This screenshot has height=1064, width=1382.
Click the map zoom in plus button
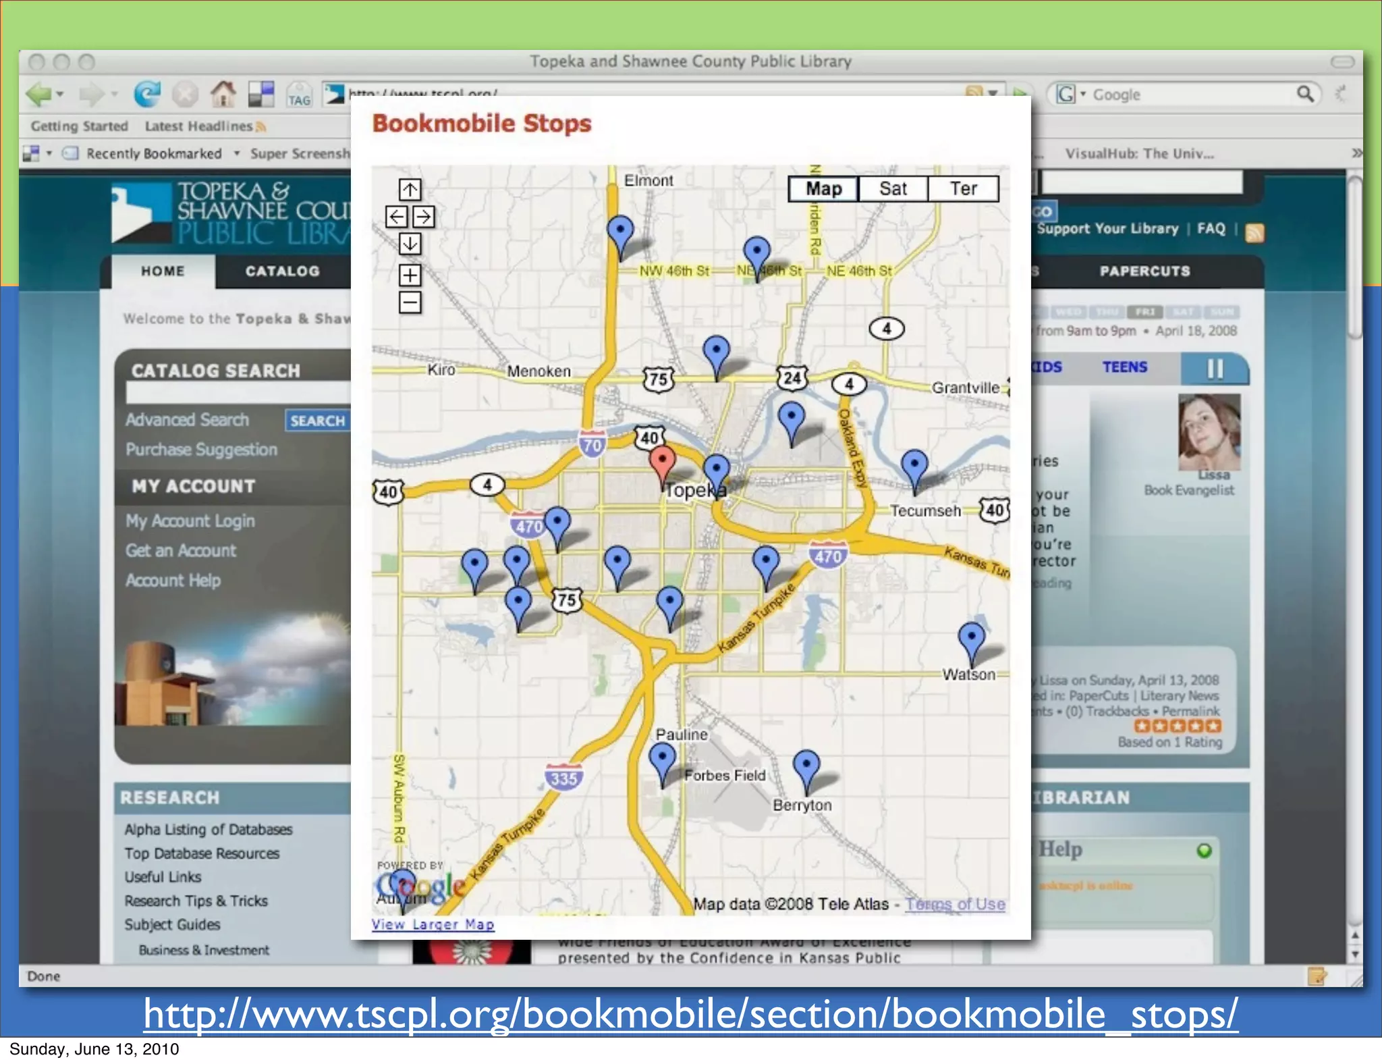point(410,275)
